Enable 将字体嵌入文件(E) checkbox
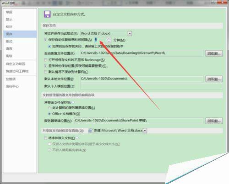 (45, 138)
